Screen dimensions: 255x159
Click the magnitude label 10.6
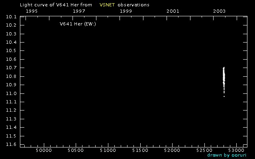point(11,59)
